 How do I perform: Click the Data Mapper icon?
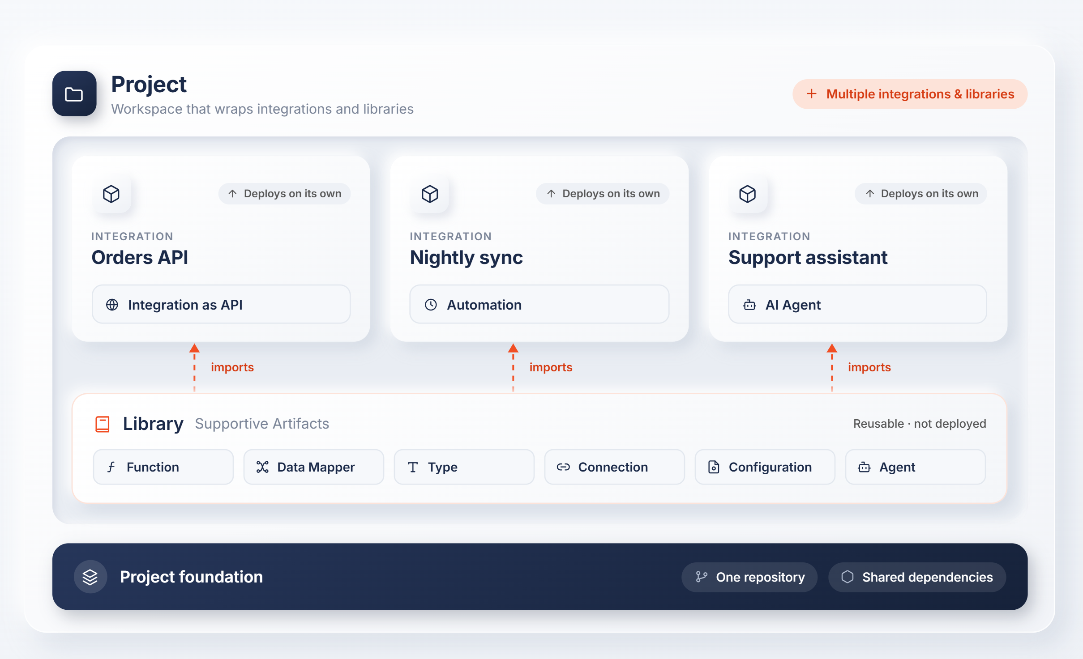(x=262, y=467)
